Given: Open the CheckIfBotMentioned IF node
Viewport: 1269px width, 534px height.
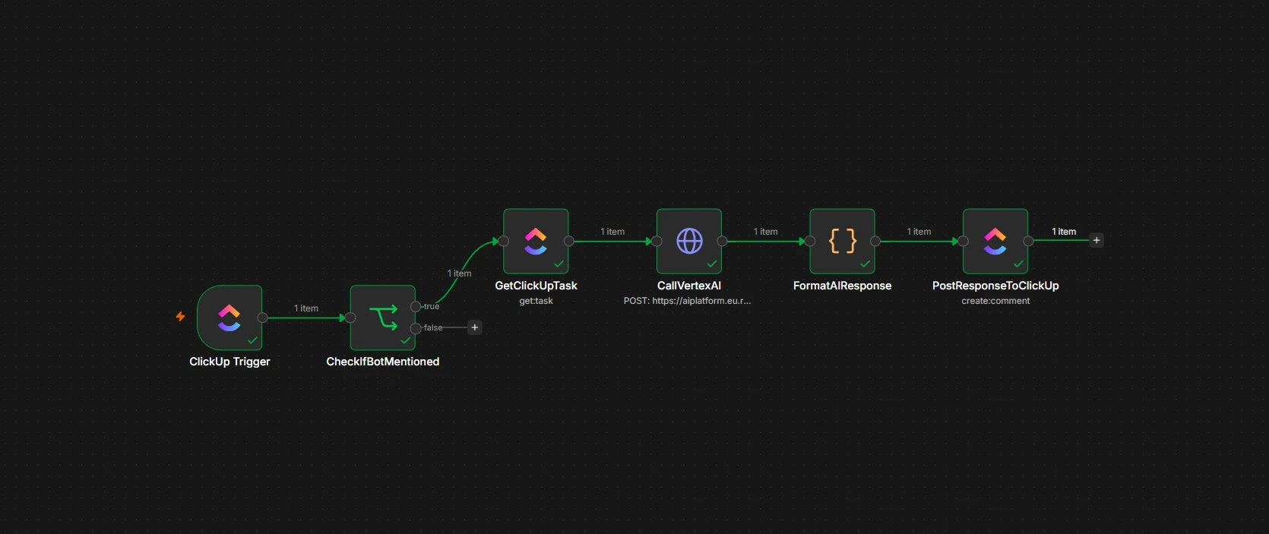Looking at the screenshot, I should pyautogui.click(x=383, y=318).
